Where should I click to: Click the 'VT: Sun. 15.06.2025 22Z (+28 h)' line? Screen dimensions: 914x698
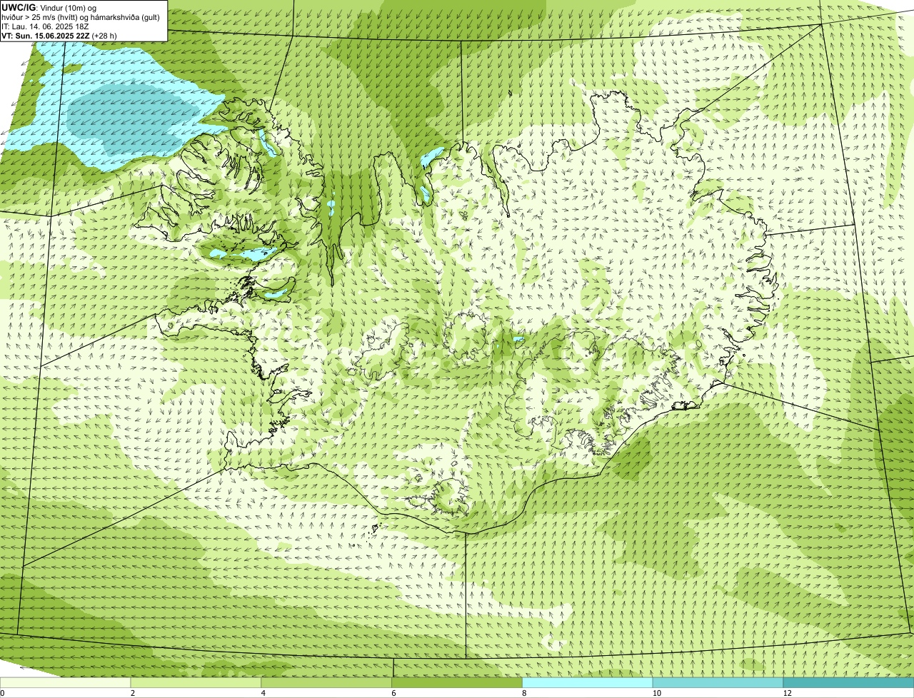coord(59,36)
